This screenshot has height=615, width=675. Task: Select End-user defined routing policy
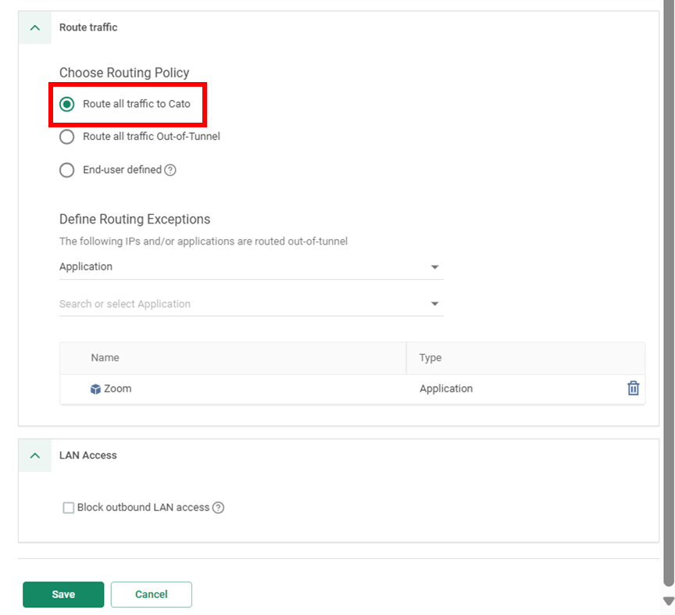(67, 170)
